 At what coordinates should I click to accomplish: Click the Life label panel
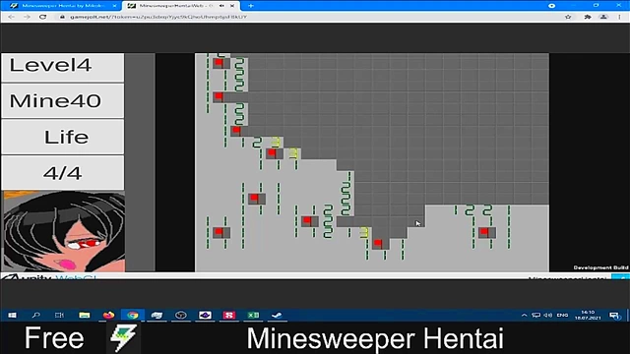click(x=63, y=138)
